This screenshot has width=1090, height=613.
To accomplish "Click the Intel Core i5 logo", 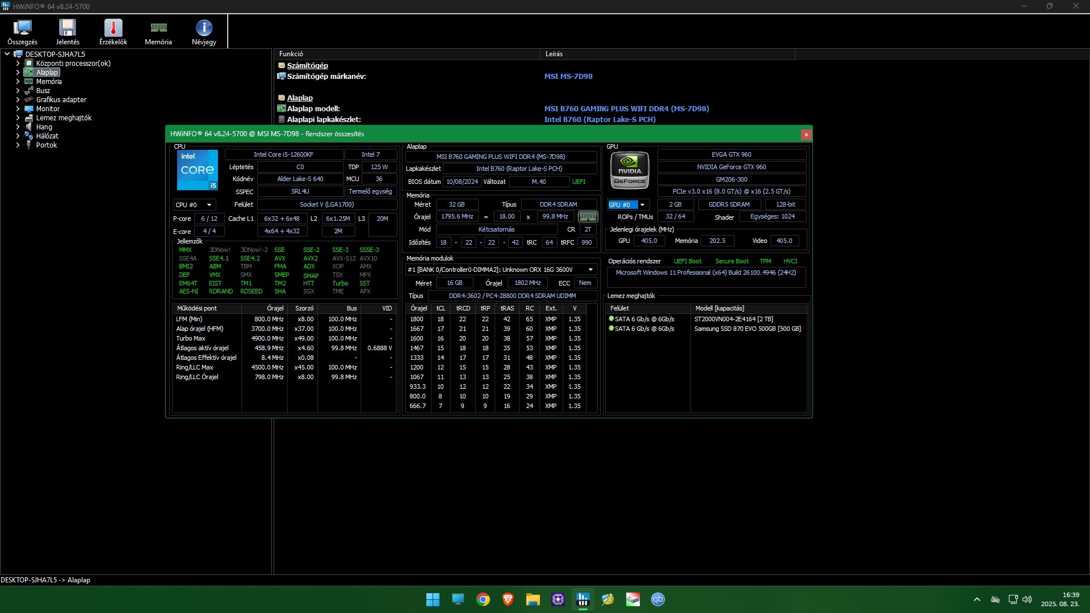I will pyautogui.click(x=197, y=170).
